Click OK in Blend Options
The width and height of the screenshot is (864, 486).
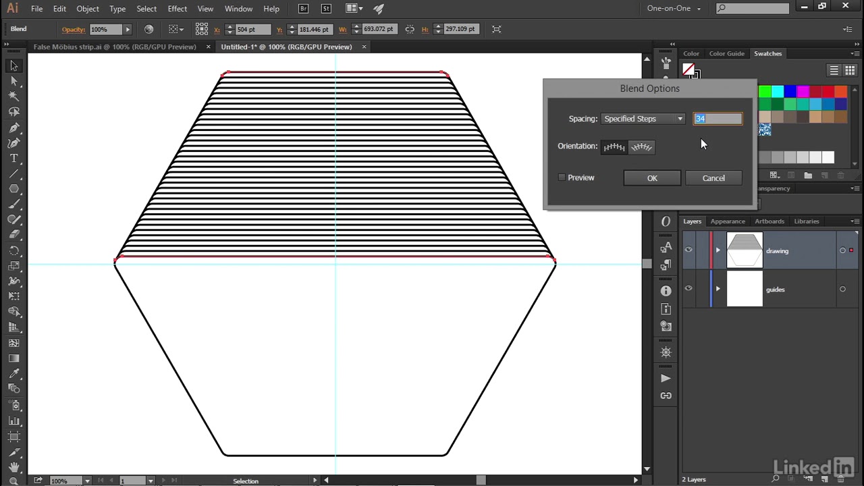point(652,178)
